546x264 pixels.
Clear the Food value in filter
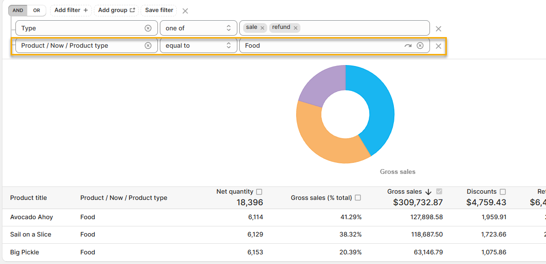pyautogui.click(x=420, y=46)
